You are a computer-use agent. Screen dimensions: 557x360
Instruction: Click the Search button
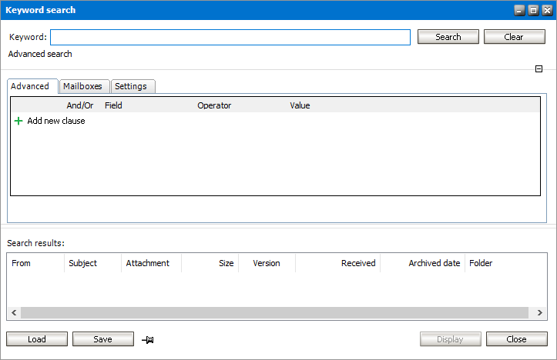pyautogui.click(x=448, y=37)
